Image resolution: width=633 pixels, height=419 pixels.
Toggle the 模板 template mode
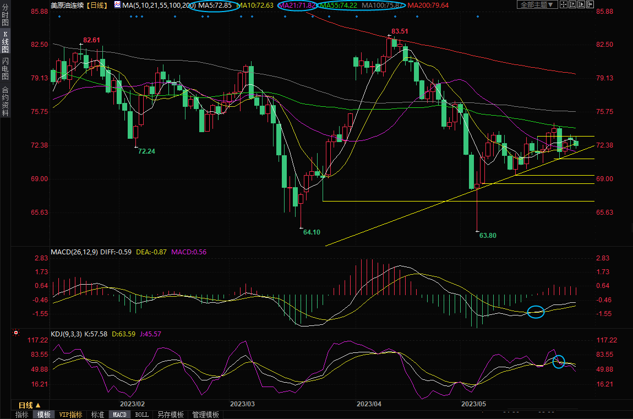[x=43, y=415]
